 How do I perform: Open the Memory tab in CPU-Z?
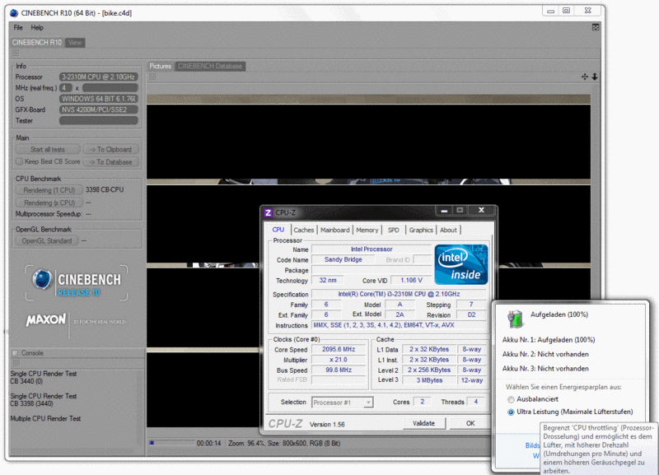pos(367,231)
